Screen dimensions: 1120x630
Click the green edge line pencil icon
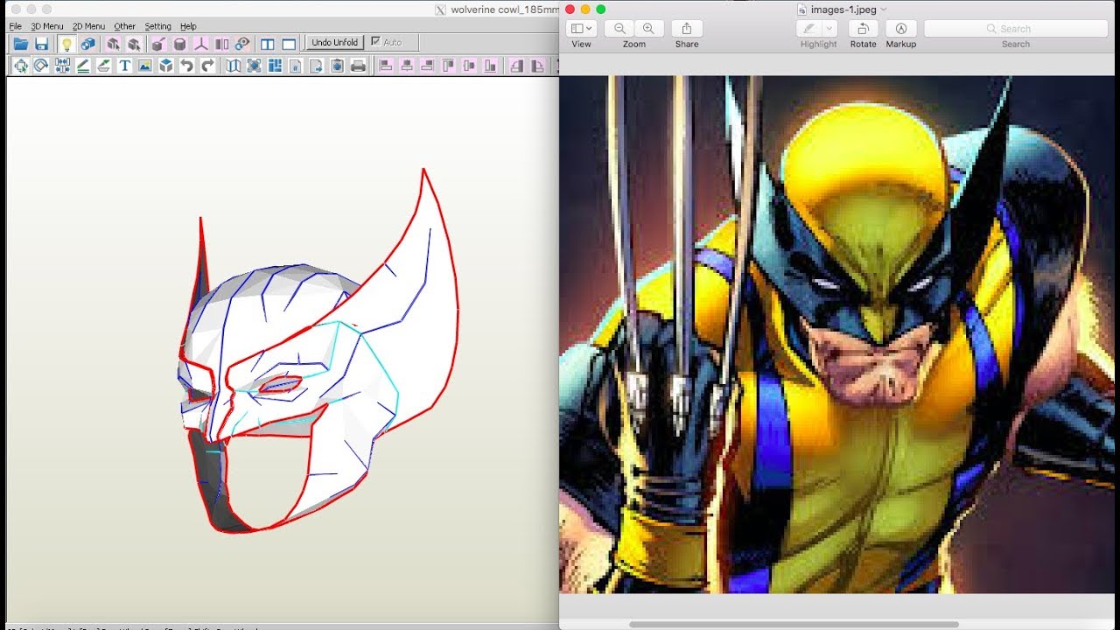coord(83,66)
